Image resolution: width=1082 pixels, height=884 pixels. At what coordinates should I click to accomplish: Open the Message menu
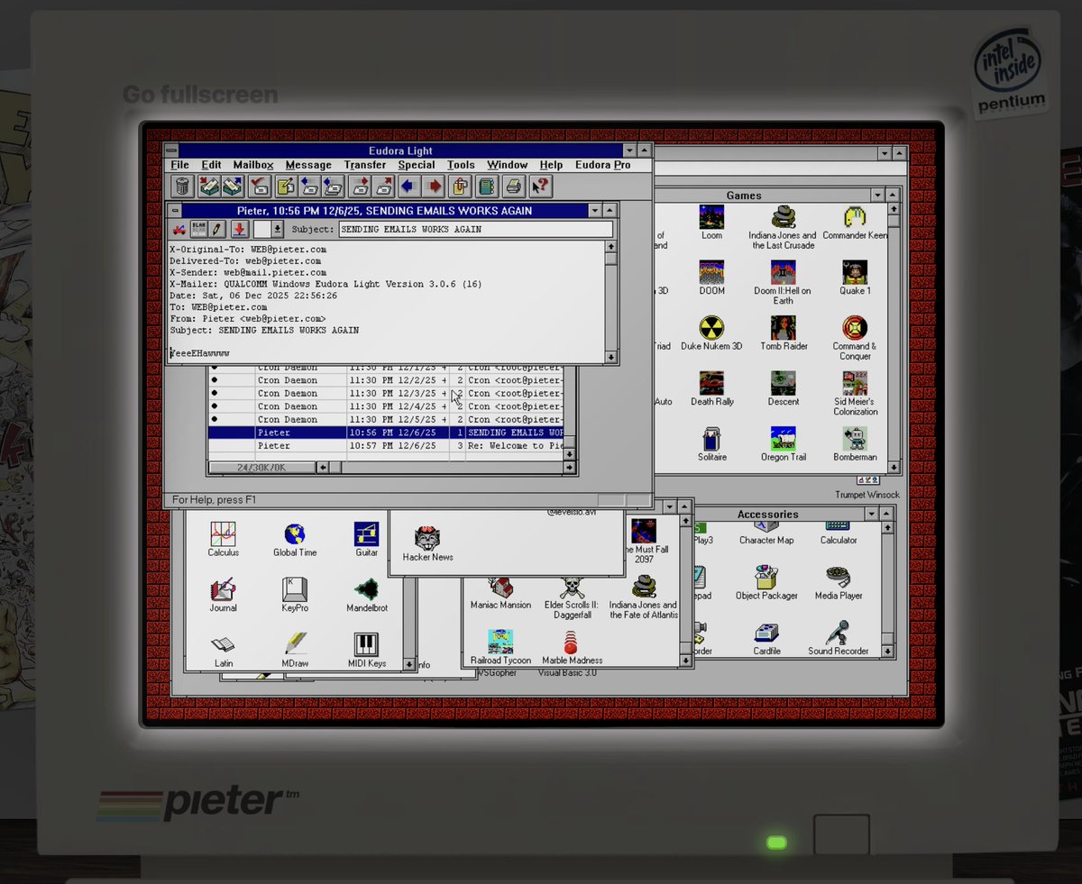[308, 165]
